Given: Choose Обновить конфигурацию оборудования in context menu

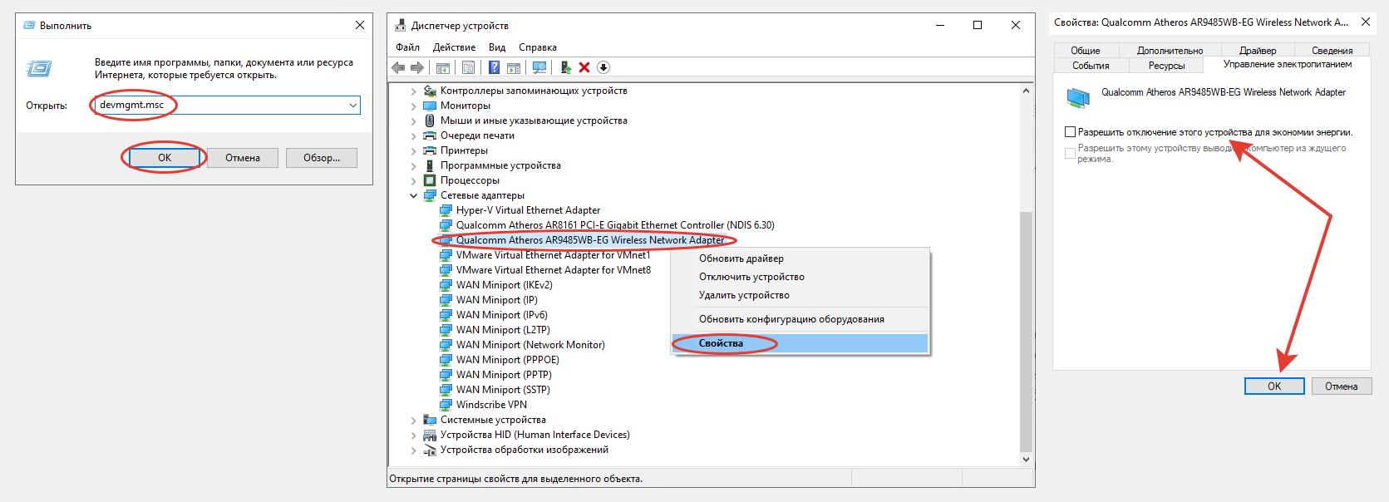Looking at the screenshot, I should [800, 319].
